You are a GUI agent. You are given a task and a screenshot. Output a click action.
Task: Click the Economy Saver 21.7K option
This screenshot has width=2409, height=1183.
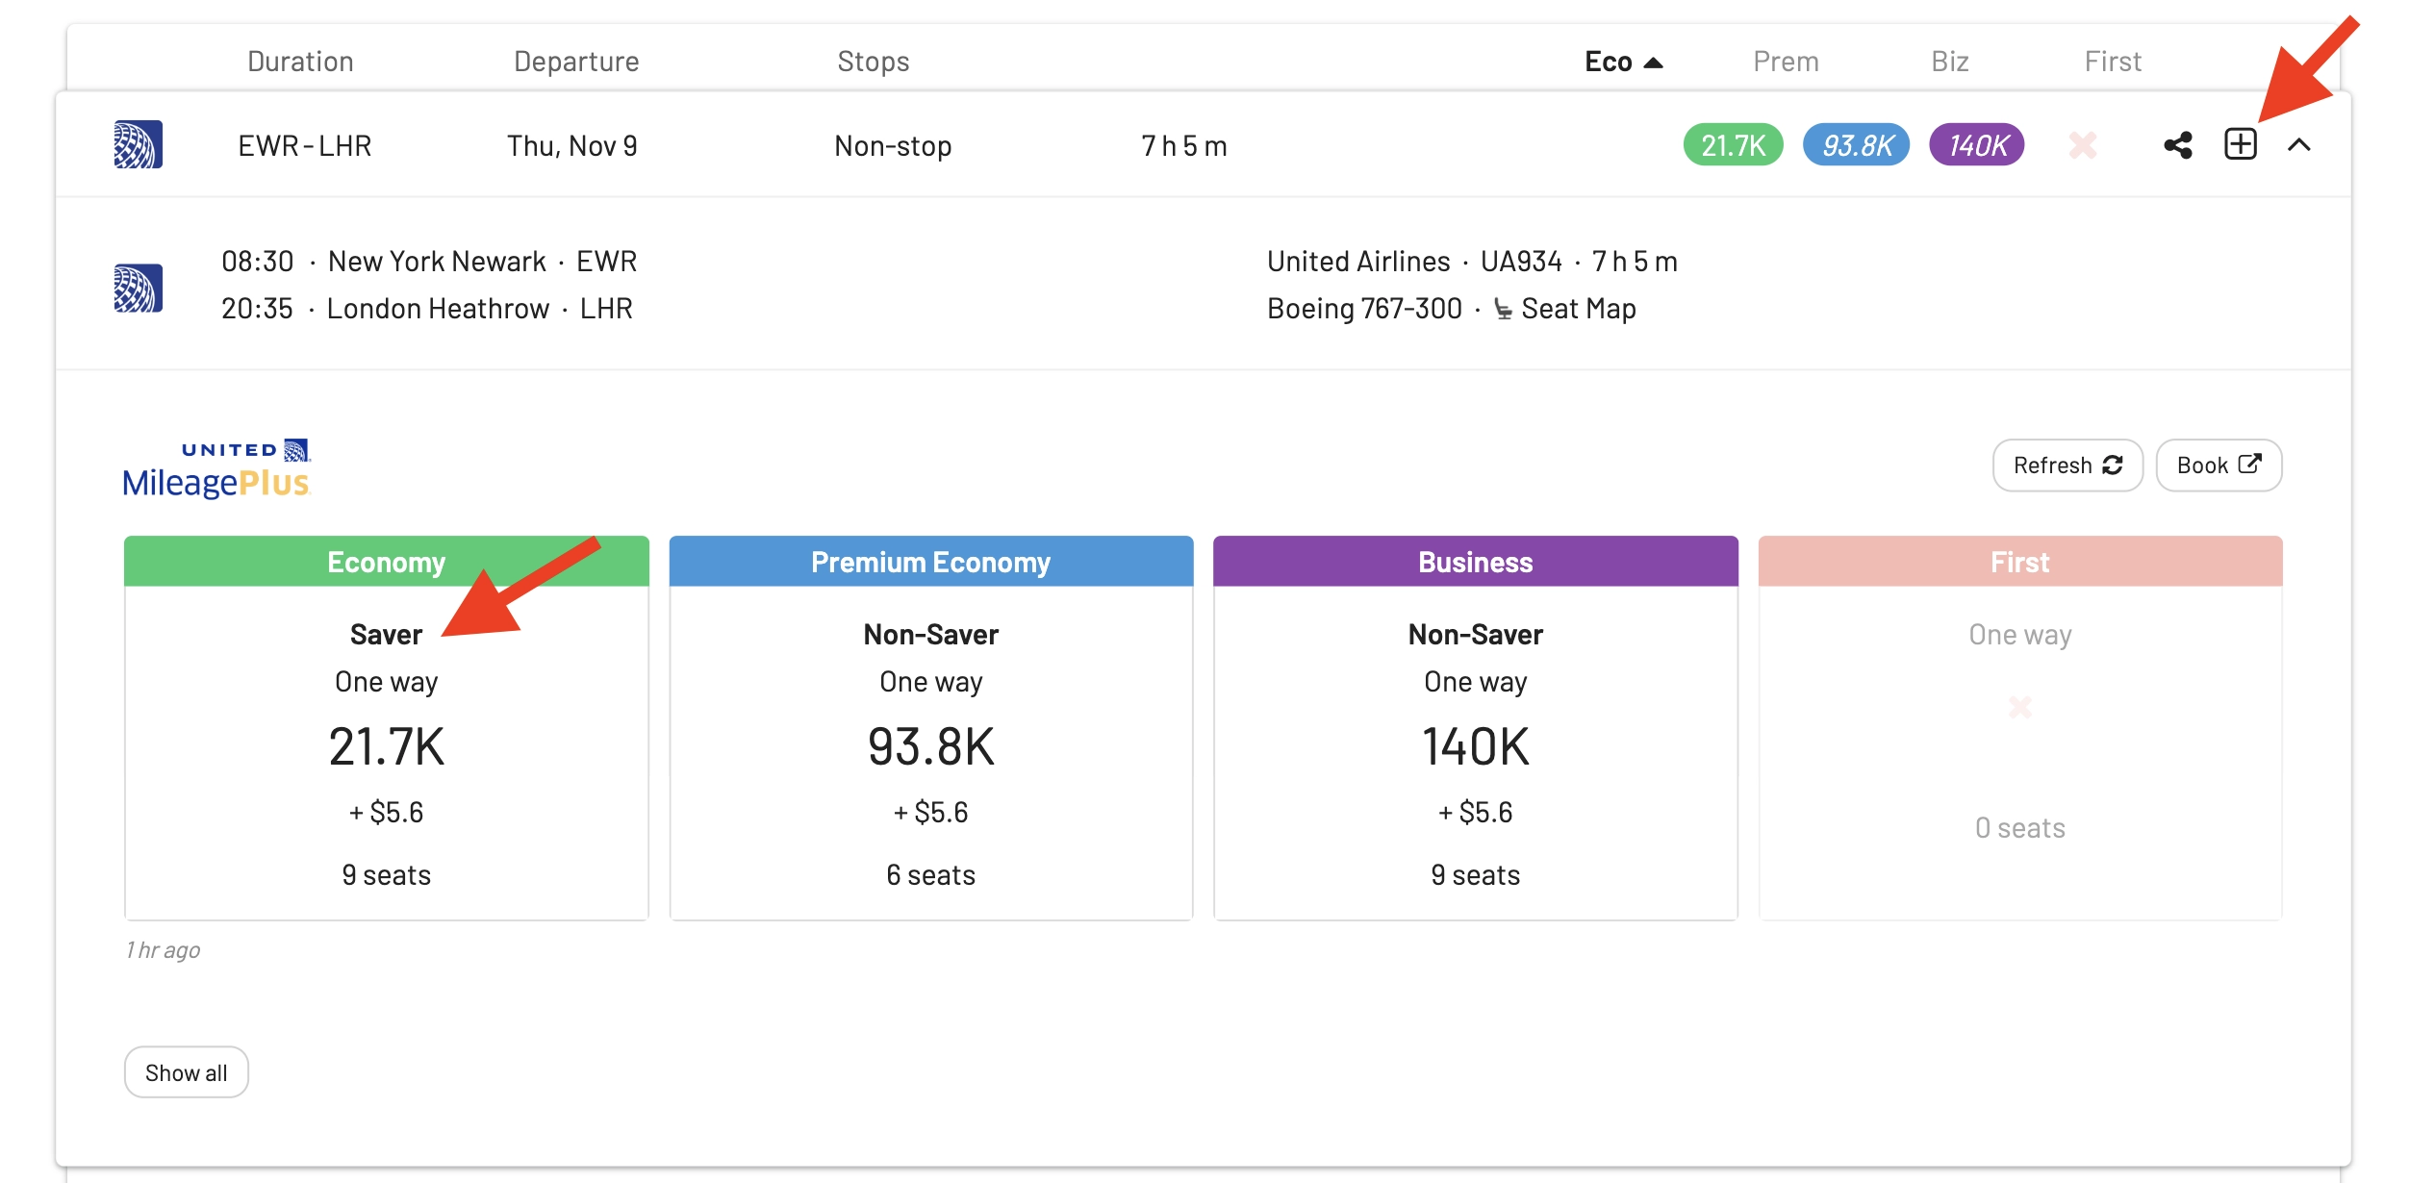coord(386,748)
